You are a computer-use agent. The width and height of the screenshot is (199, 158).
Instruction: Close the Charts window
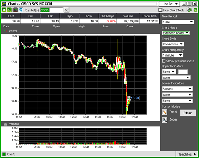tap(194, 4)
